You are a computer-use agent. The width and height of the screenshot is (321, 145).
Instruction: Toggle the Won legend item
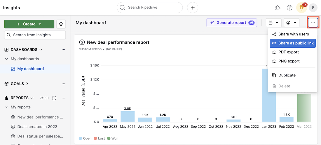pos(113,139)
